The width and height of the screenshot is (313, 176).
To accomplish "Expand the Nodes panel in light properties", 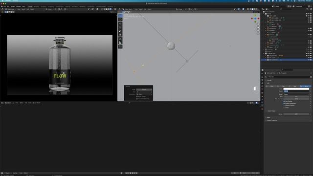I will (268, 117).
